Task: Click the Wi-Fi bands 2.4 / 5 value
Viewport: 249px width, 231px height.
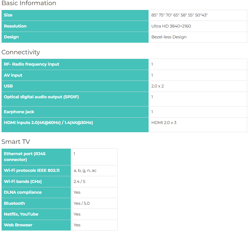Action: [79, 182]
